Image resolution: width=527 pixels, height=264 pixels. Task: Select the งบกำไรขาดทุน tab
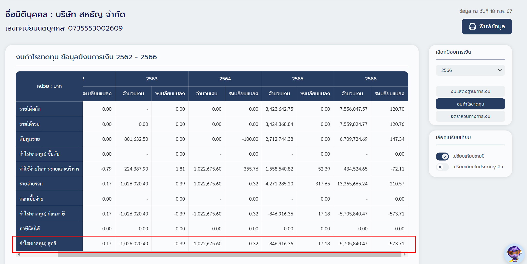pyautogui.click(x=470, y=104)
